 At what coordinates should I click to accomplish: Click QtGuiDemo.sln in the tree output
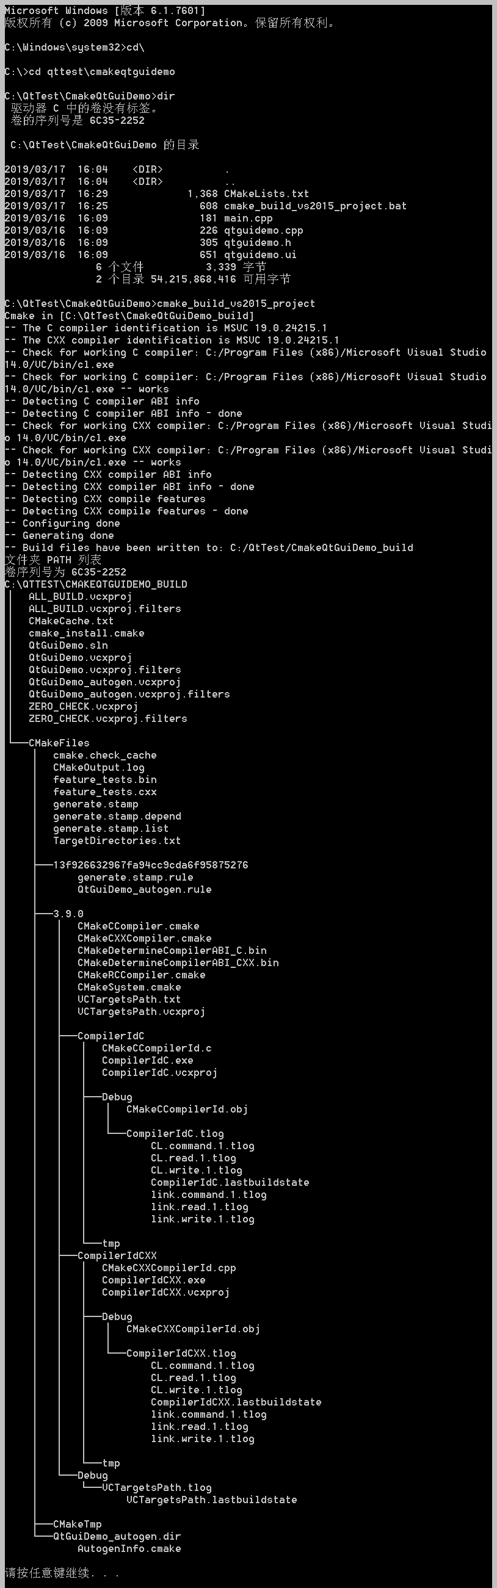coord(68,645)
